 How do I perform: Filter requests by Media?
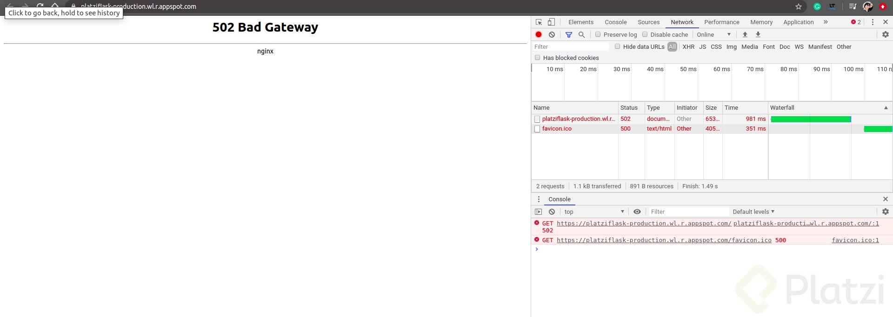[750, 47]
